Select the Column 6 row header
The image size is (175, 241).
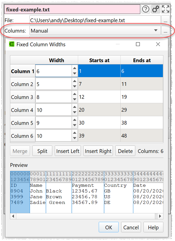23,136
